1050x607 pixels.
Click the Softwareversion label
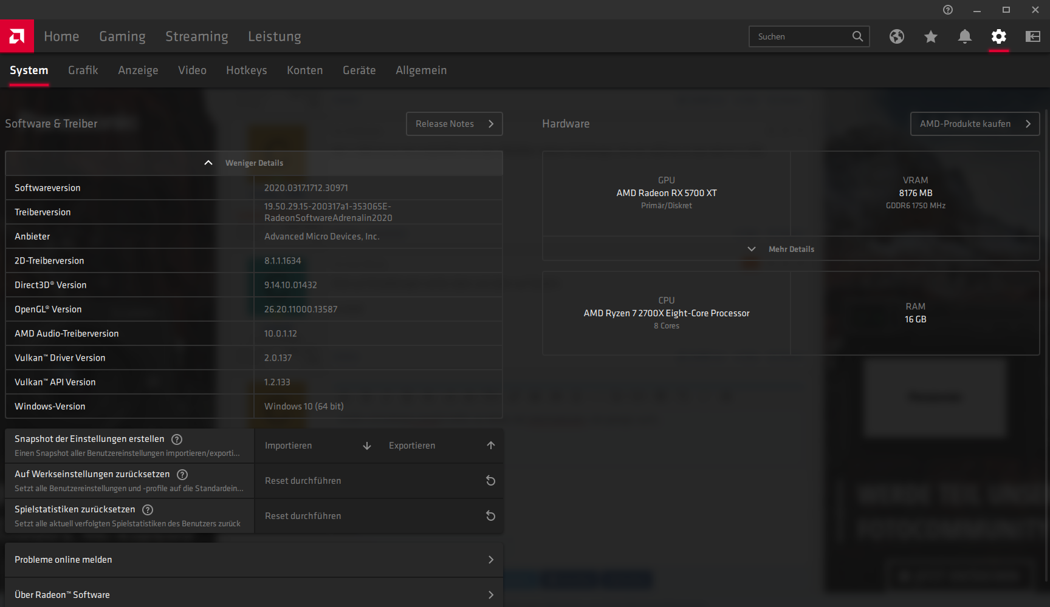click(47, 188)
